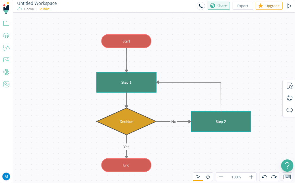Viewport: 295px width, 183px height.
Task: Open the folder panel in left sidebar
Action: 6,23
